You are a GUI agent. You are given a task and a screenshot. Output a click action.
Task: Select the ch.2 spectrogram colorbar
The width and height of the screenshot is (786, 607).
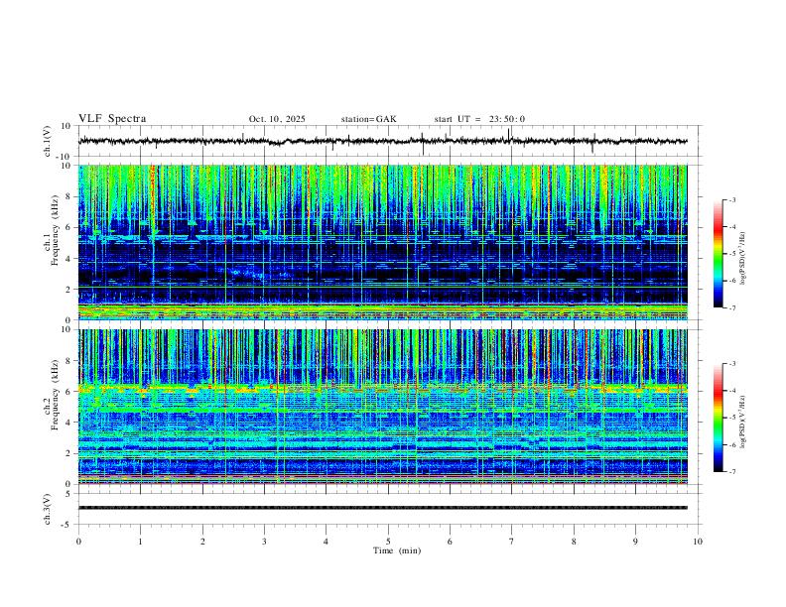[719, 418]
